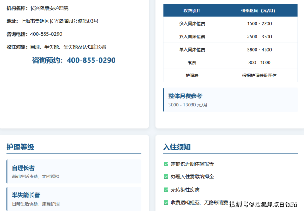This screenshot has height=211, width=304.
Task: Click the 双人间床位费 cell
Action: pos(192,37)
